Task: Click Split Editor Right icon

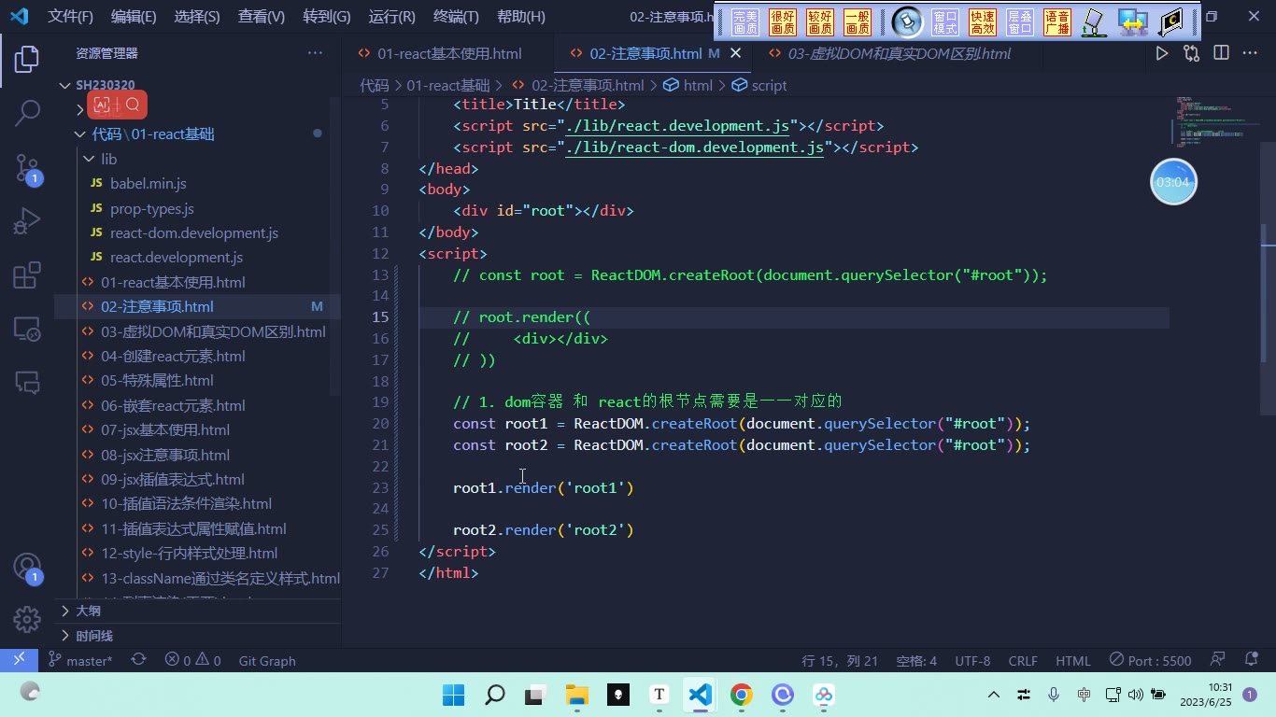Action: click(x=1221, y=53)
